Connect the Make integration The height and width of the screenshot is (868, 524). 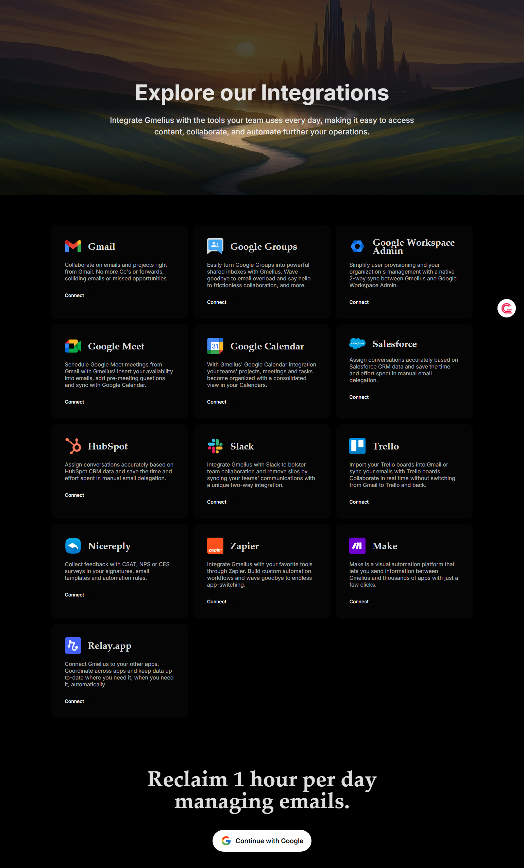pyautogui.click(x=359, y=601)
